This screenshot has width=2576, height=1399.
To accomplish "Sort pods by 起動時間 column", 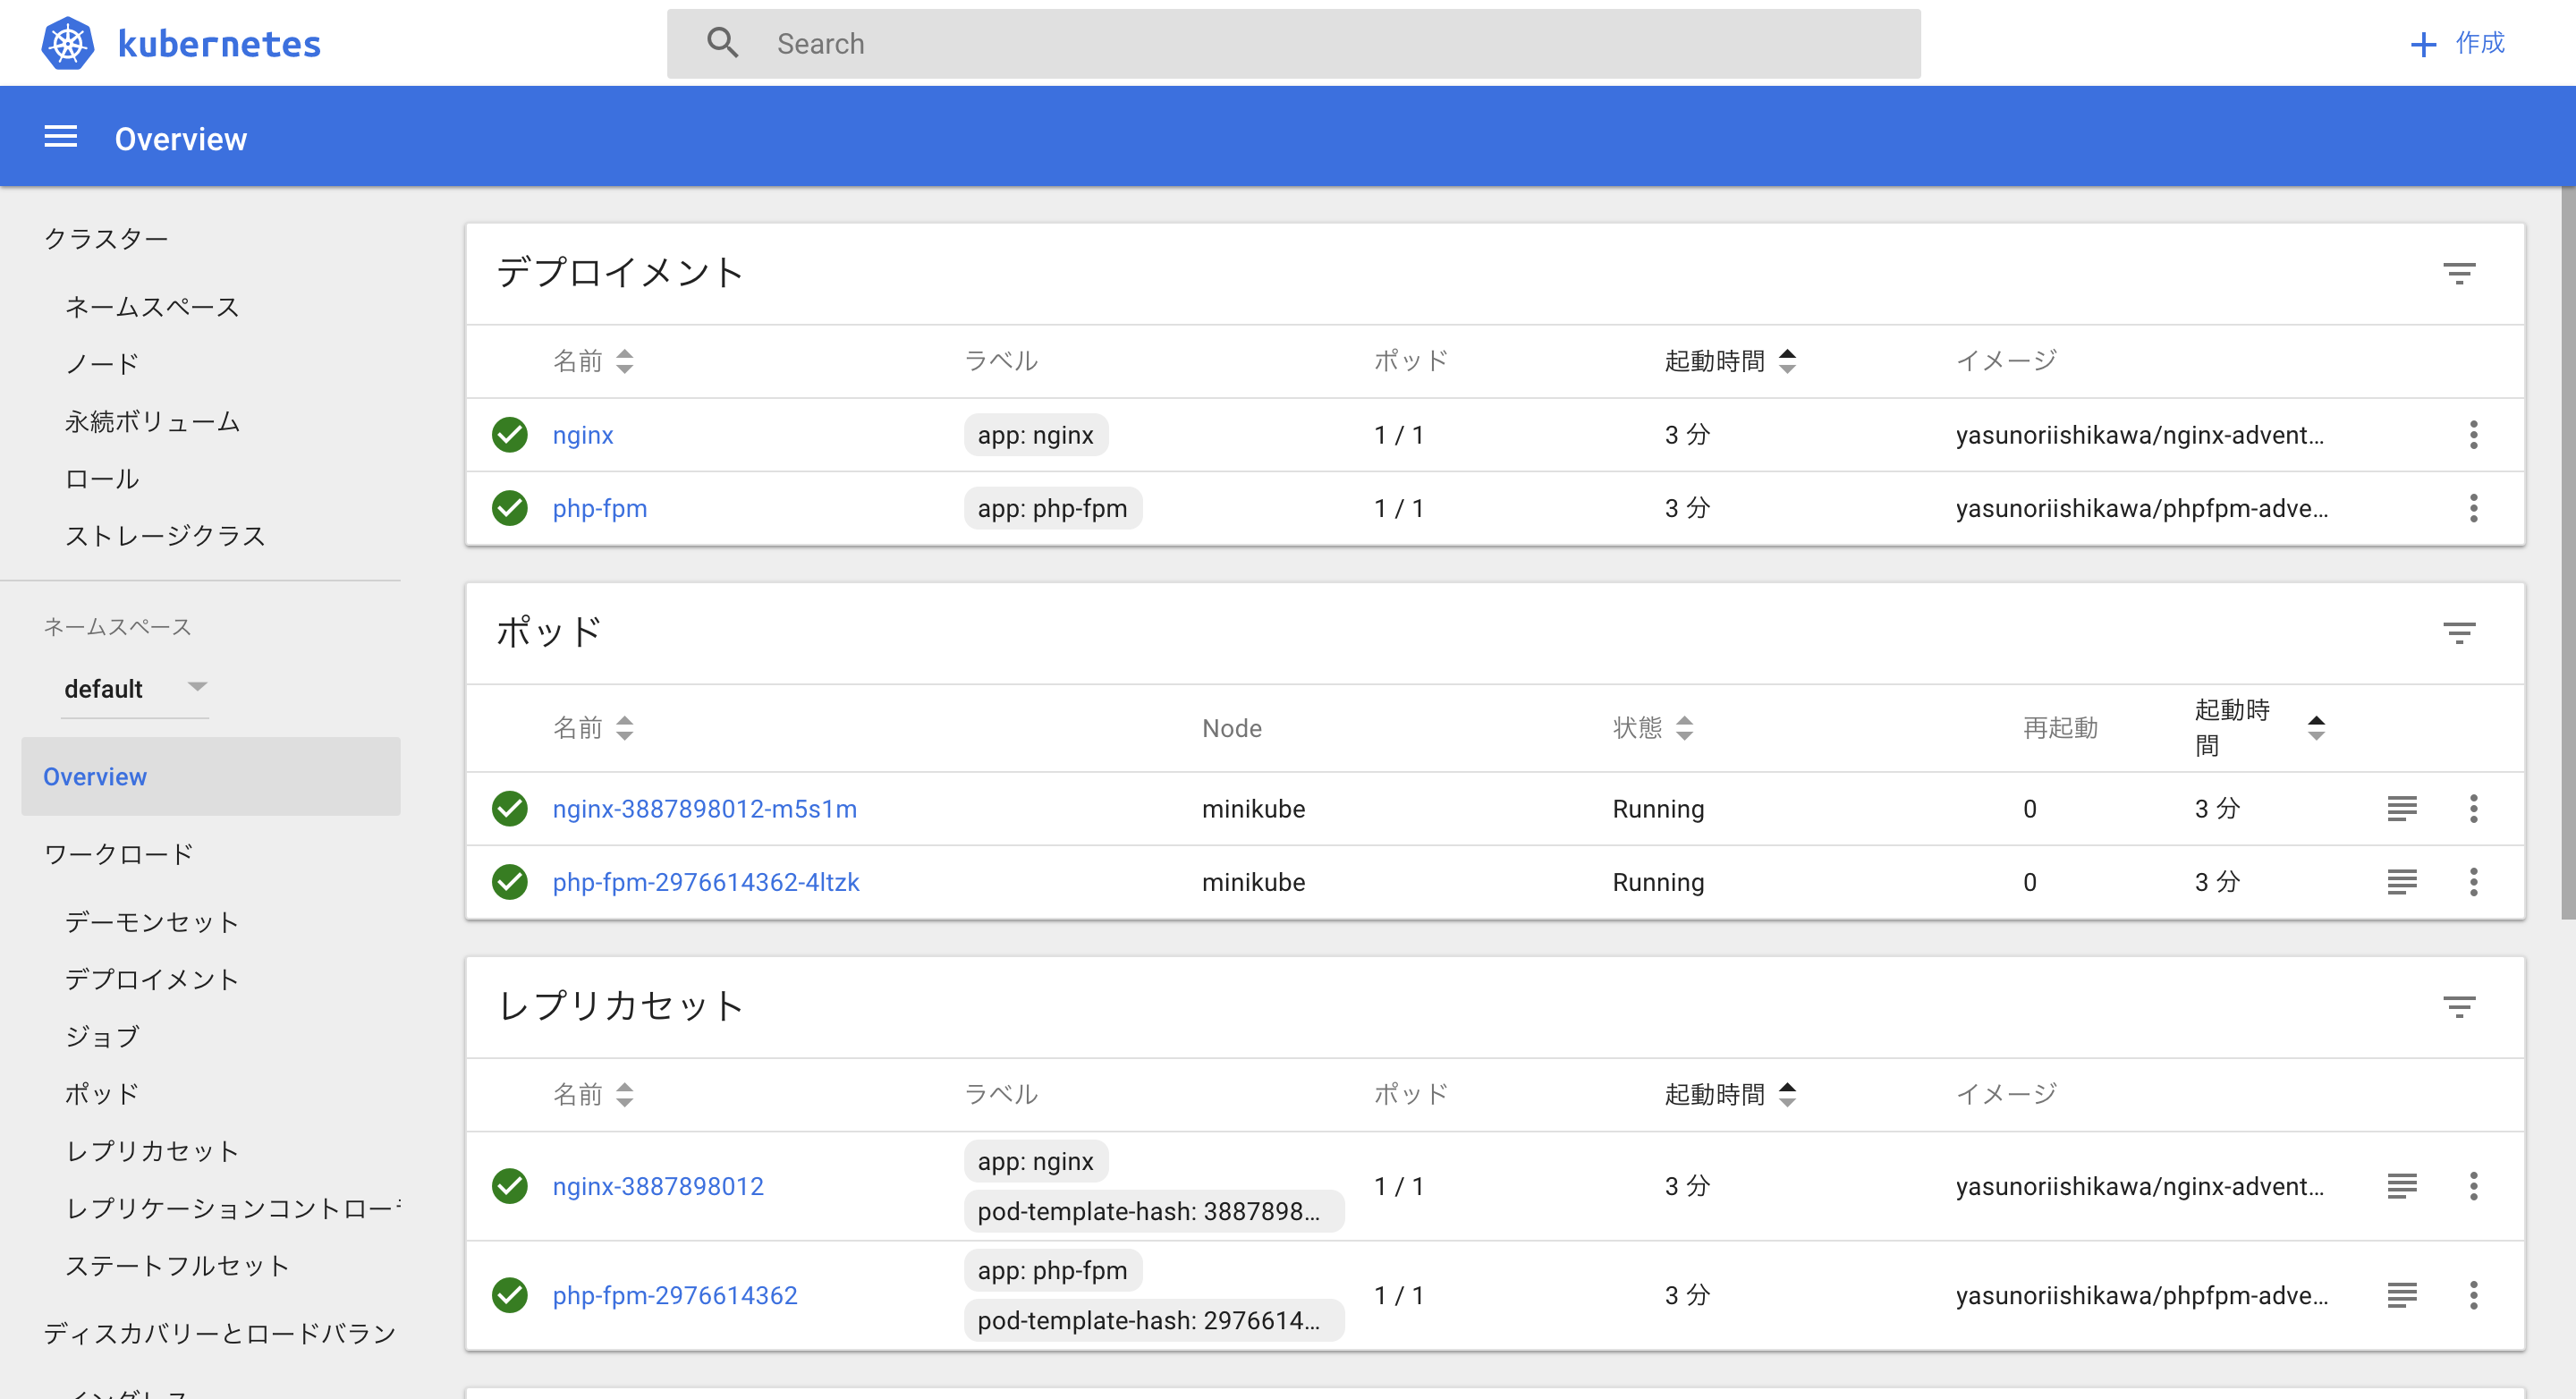I will pyautogui.click(x=2260, y=727).
